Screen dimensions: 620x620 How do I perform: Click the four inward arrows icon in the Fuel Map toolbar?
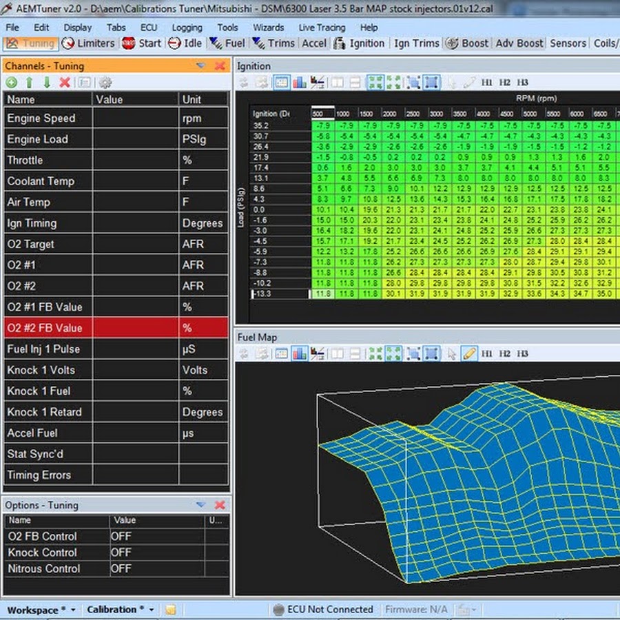[x=375, y=353]
